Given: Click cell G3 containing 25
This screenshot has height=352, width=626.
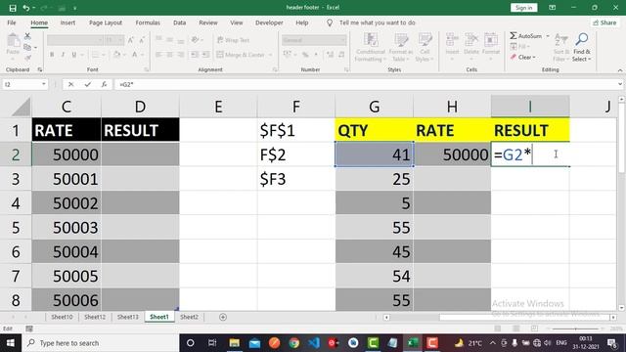Looking at the screenshot, I should pos(374,179).
